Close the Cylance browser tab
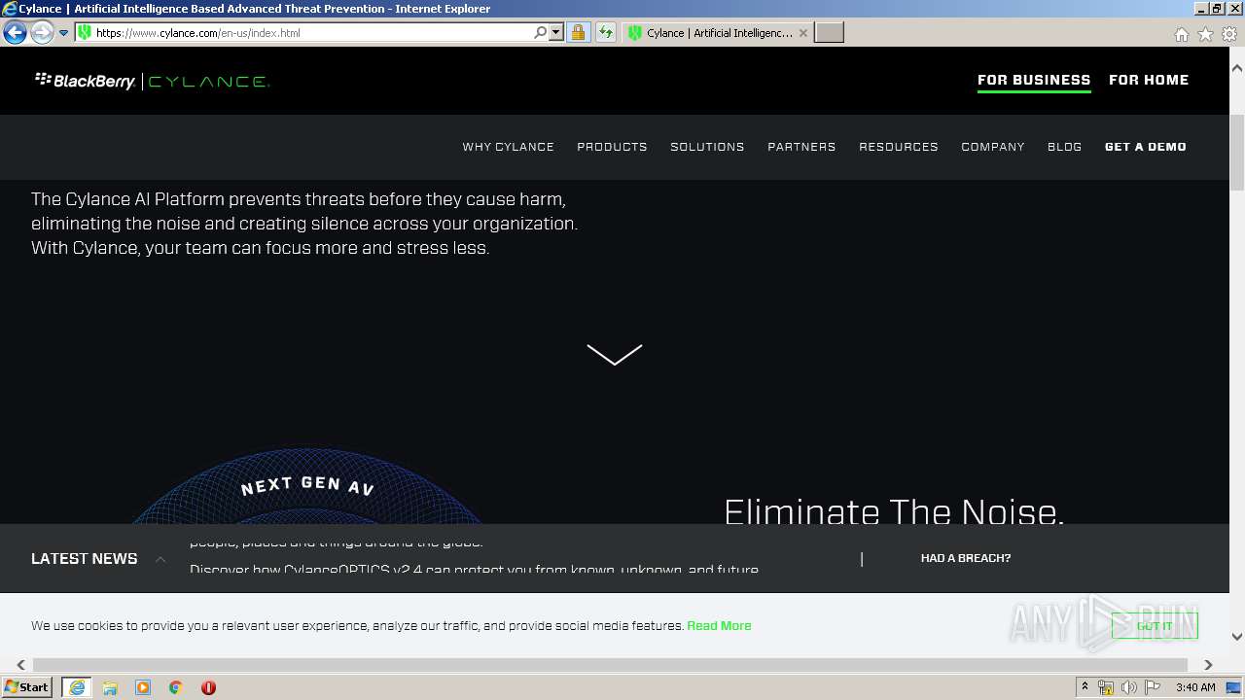This screenshot has width=1245, height=700. pyautogui.click(x=803, y=32)
